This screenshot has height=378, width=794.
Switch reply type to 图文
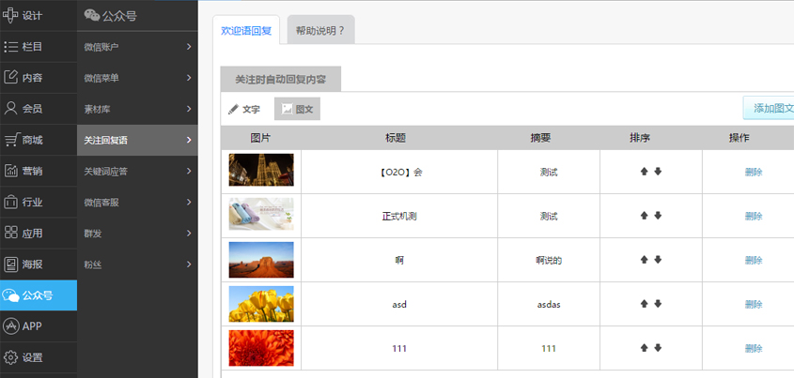point(297,110)
